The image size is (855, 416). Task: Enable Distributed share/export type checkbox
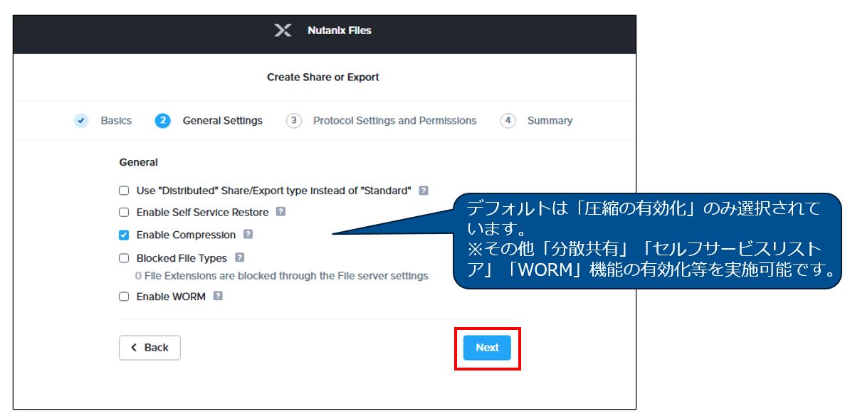pos(124,191)
